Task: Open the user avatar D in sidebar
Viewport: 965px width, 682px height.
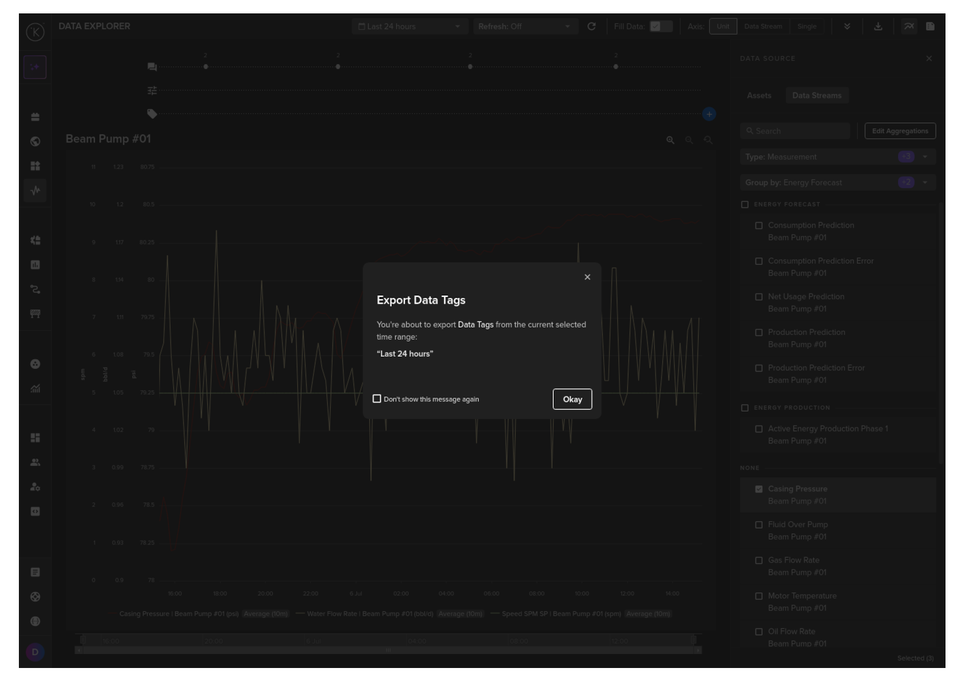Action: pyautogui.click(x=35, y=652)
